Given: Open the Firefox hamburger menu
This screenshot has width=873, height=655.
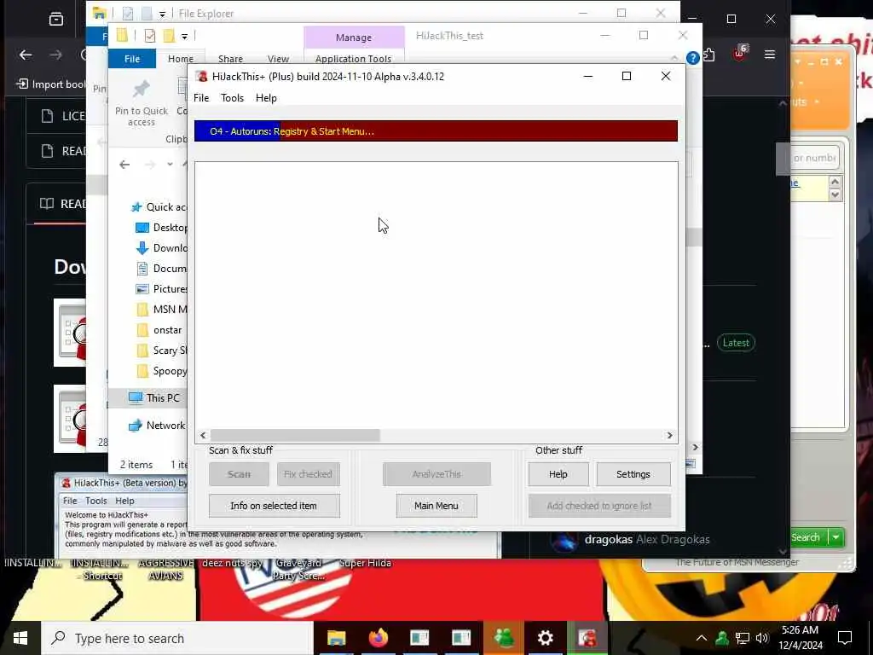Looking at the screenshot, I should coord(770,54).
